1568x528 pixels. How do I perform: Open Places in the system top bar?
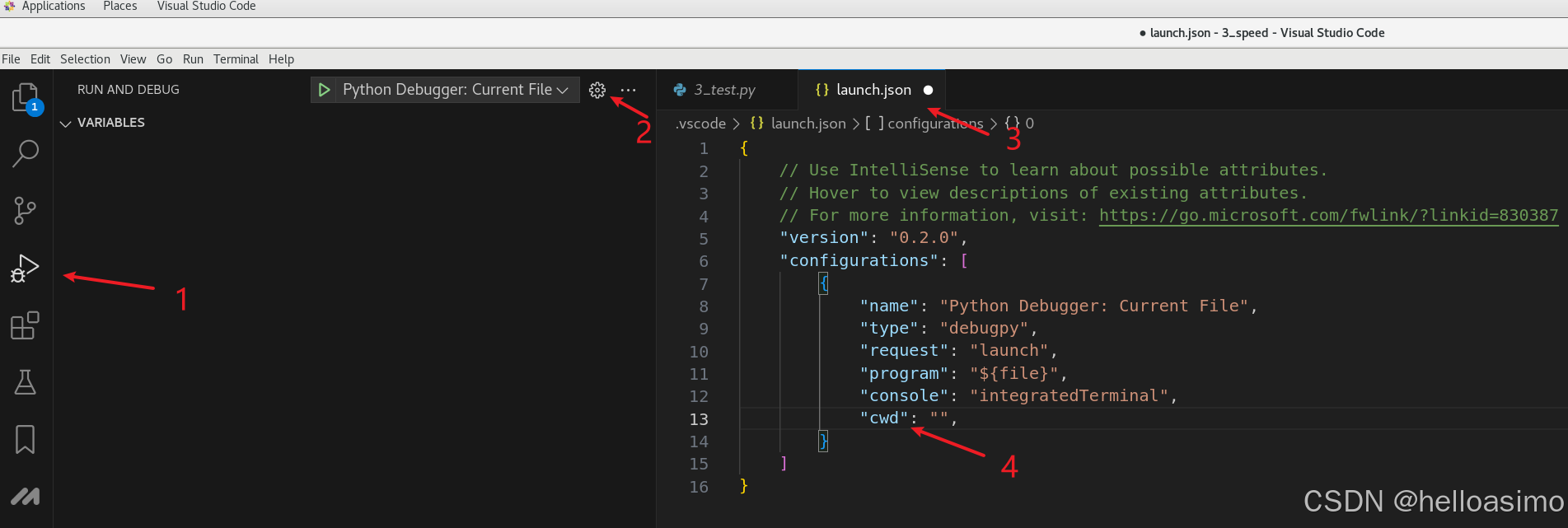pos(120,6)
